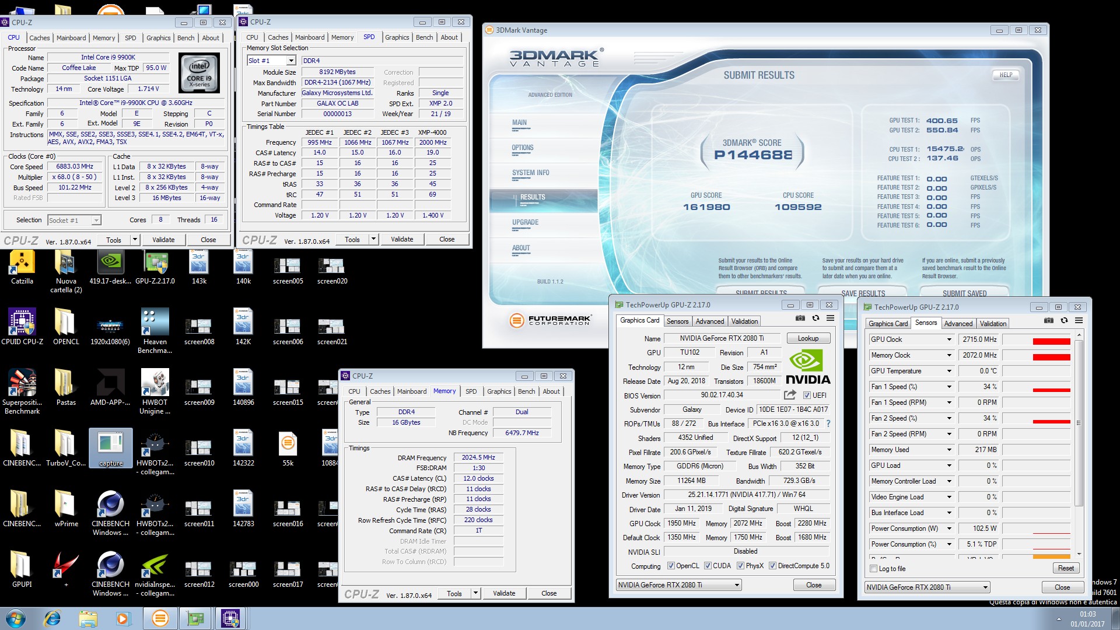
Task: Open the wPrime desktop icon
Action: pos(66,509)
